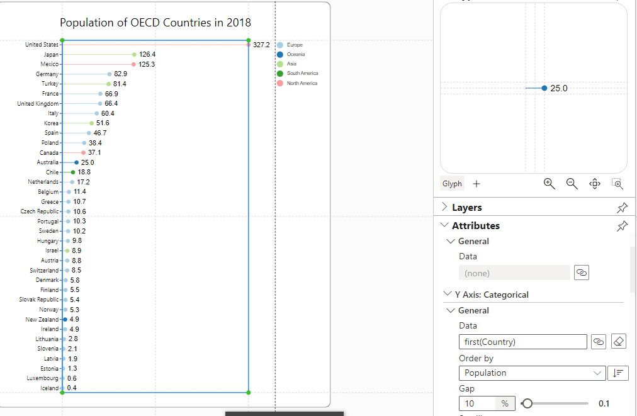Click the top-right green plot handle
The width and height of the screenshot is (637, 416).
tap(248, 40)
